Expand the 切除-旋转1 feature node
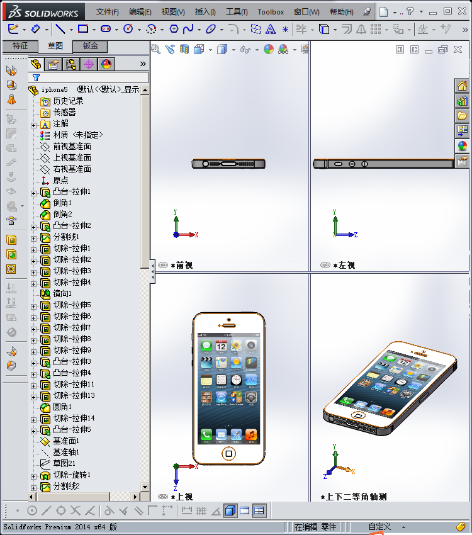Screen dimensions: 472x535 (x=33, y=476)
